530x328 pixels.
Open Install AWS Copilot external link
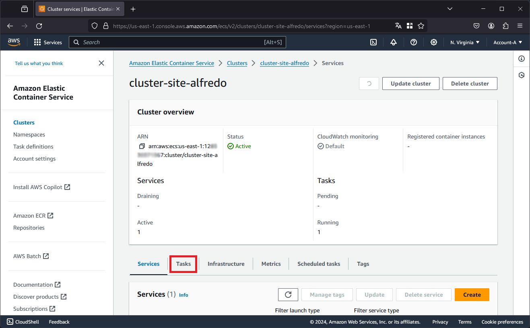[42, 187]
